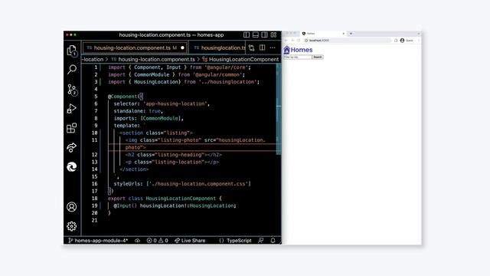Viewport: 490px width, 276px height.
Task: Open the browser side panel icon
Action: pos(396,41)
